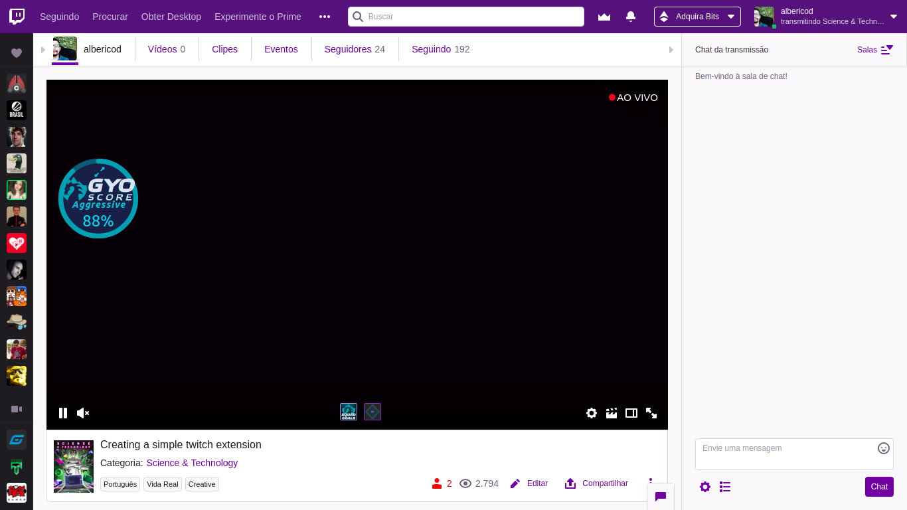This screenshot has height=510, width=907.
Task: Click the Compartilhar share button
Action: [596, 483]
